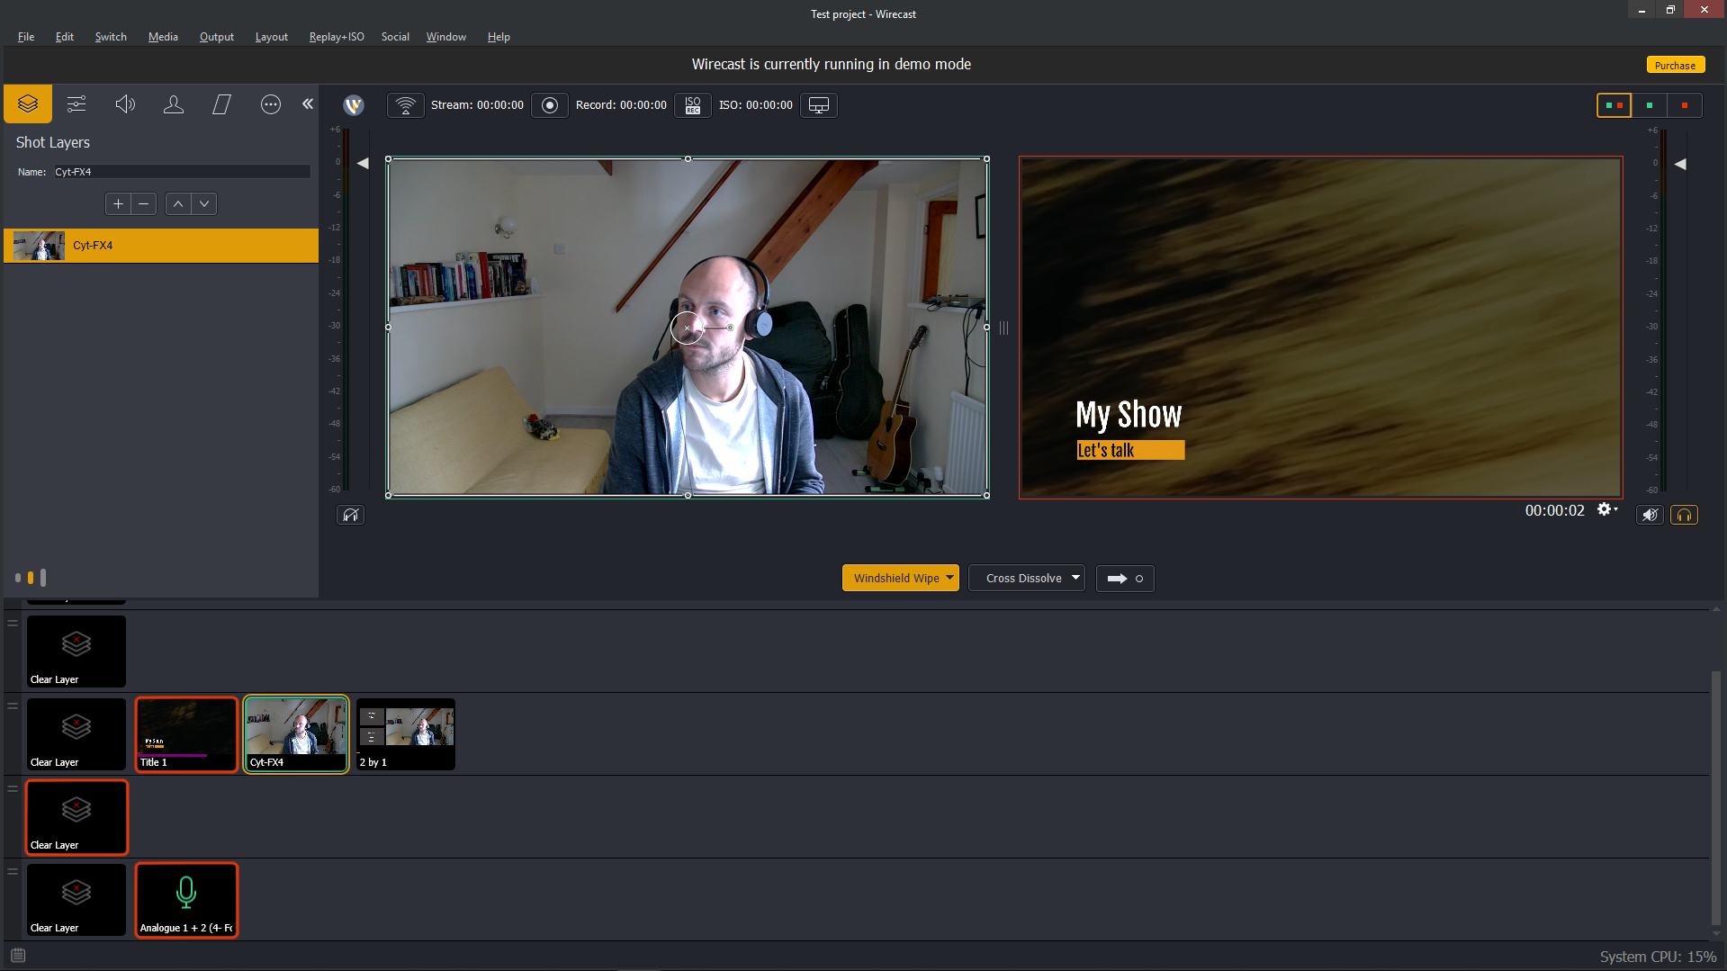
Task: Open the Shot Layers tab icon
Action: point(28,104)
